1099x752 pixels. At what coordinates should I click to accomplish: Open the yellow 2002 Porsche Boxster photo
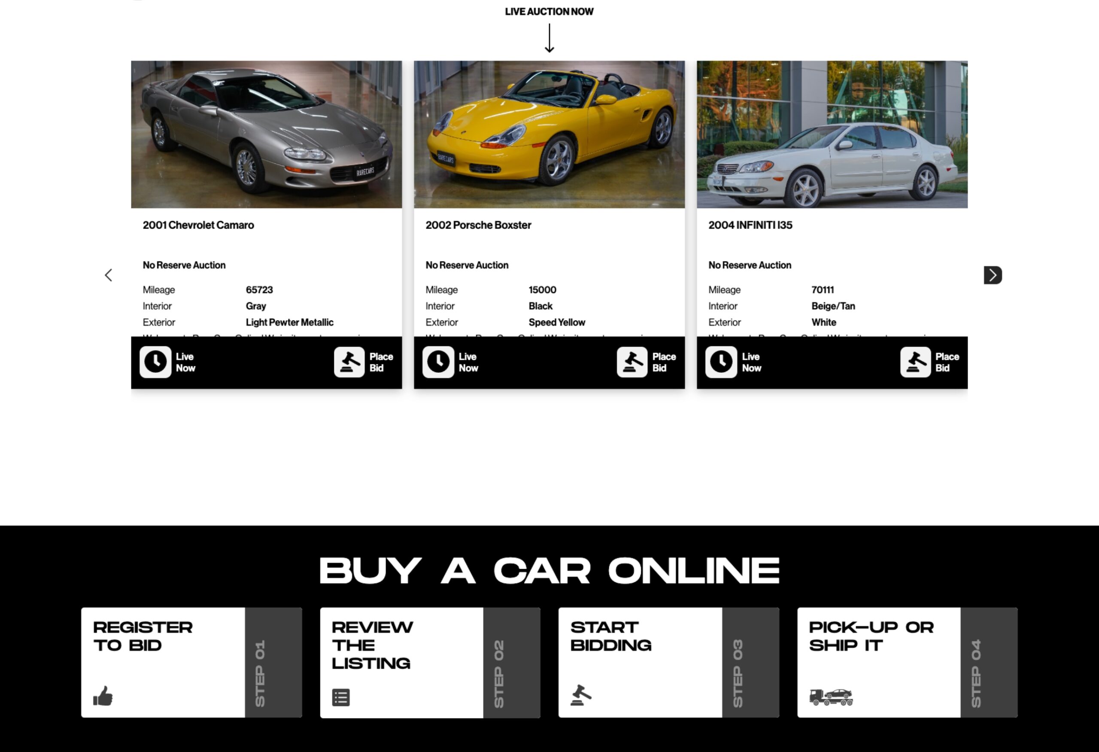pos(549,134)
